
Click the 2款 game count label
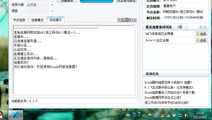tap(180, 27)
